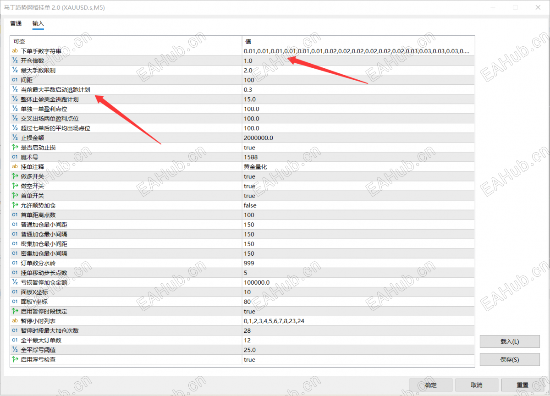Image resolution: width=550 pixels, height=396 pixels.
Task: Click the boolean icon beside 首单开关
Action: 15,195
